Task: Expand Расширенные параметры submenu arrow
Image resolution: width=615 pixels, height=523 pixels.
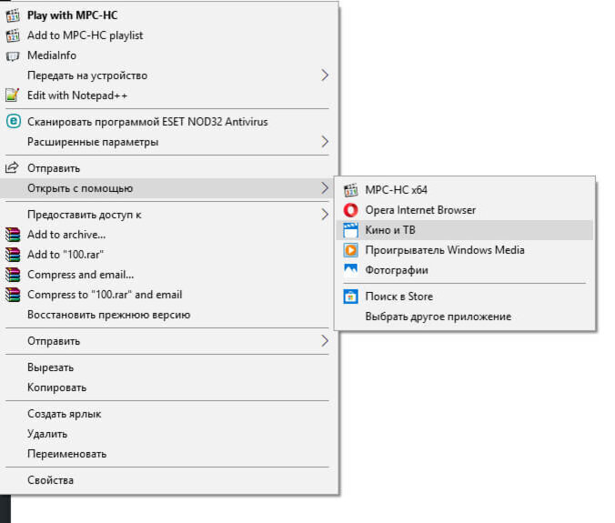Action: pyautogui.click(x=325, y=142)
